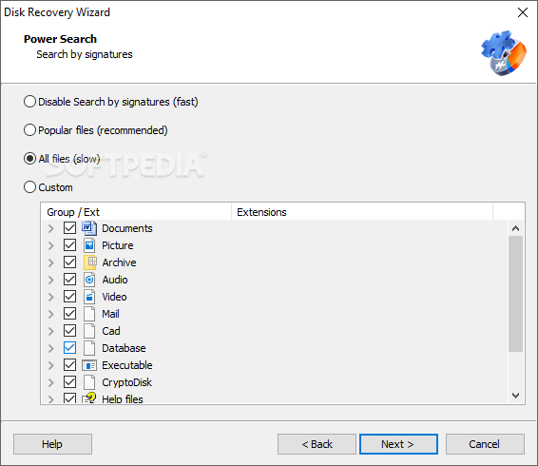Click the Group / Ext column header
Viewport: 538px width, 466px height.
pos(136,212)
